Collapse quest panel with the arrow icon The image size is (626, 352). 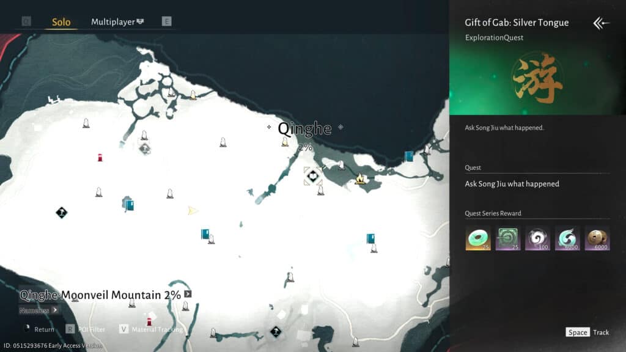click(x=601, y=23)
